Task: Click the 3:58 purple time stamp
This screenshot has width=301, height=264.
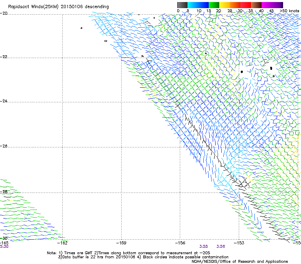Action: (x=220, y=247)
